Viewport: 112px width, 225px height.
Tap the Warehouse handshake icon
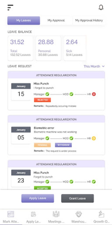tap(79, 214)
